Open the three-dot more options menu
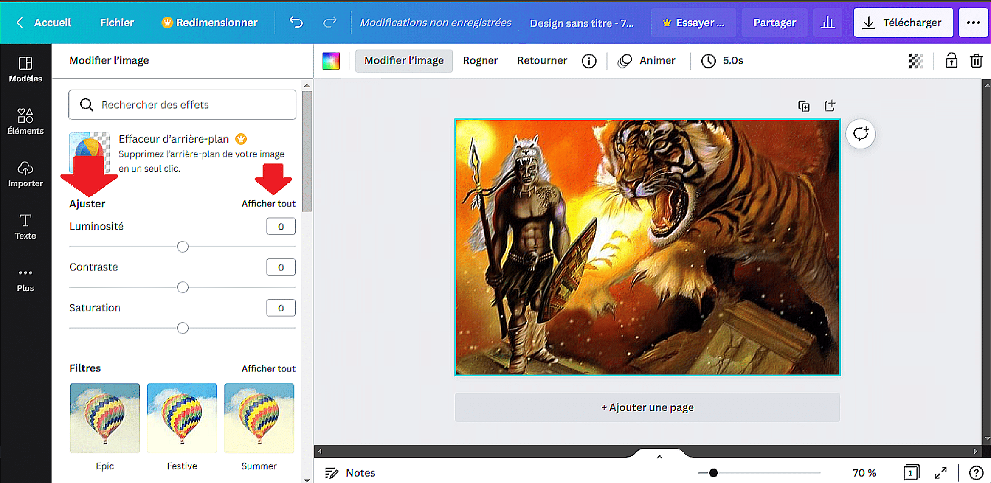Screen dimensions: 991x483 [x=973, y=23]
